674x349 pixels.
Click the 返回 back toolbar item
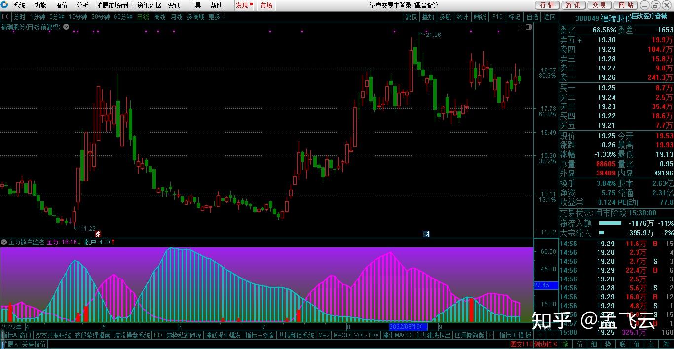pos(549,17)
